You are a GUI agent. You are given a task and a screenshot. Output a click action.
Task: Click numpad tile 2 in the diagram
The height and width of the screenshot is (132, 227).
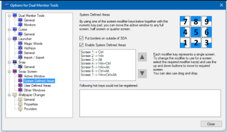196,43
